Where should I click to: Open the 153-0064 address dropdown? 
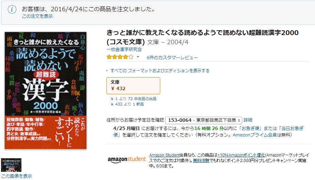204,120
